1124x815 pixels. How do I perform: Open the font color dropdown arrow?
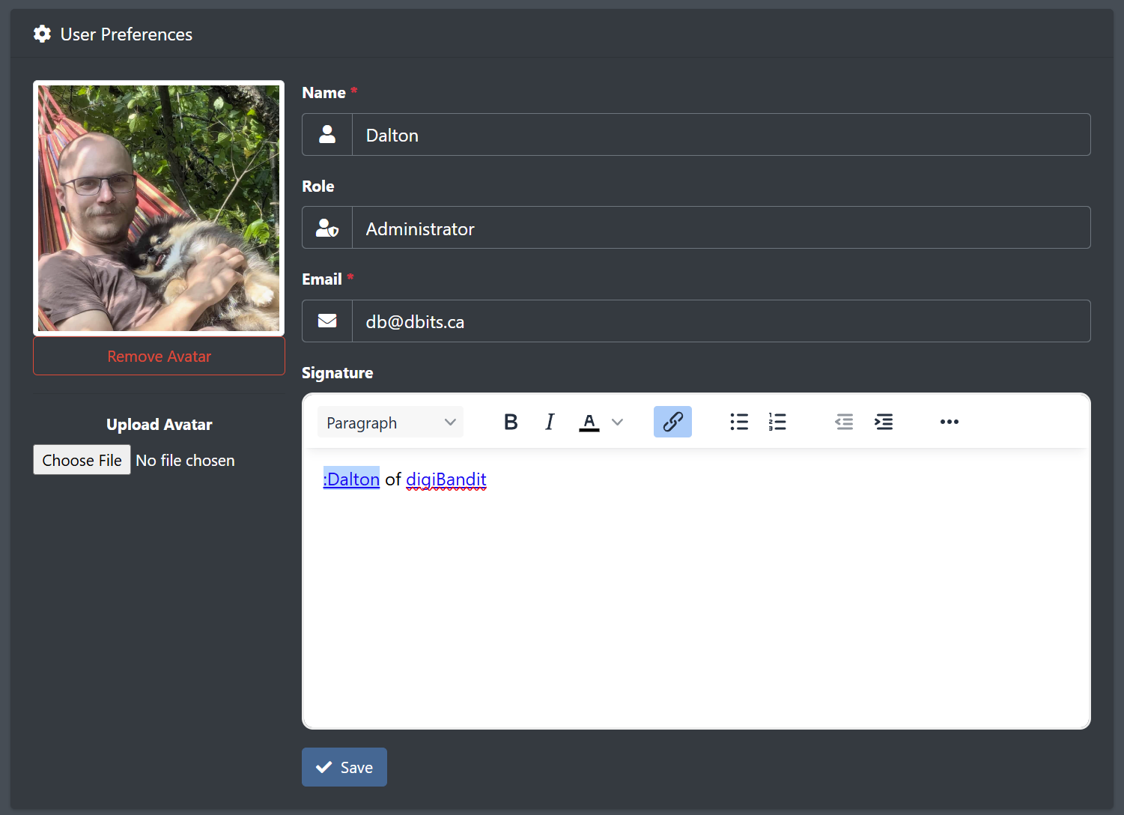tap(618, 422)
